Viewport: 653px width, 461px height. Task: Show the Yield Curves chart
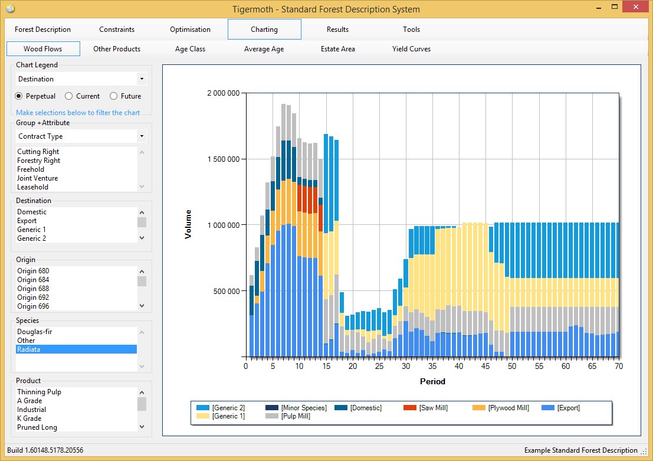coord(411,49)
